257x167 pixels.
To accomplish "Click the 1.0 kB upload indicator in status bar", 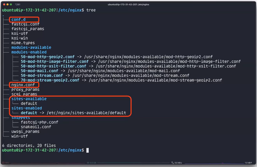I will [248, 163].
